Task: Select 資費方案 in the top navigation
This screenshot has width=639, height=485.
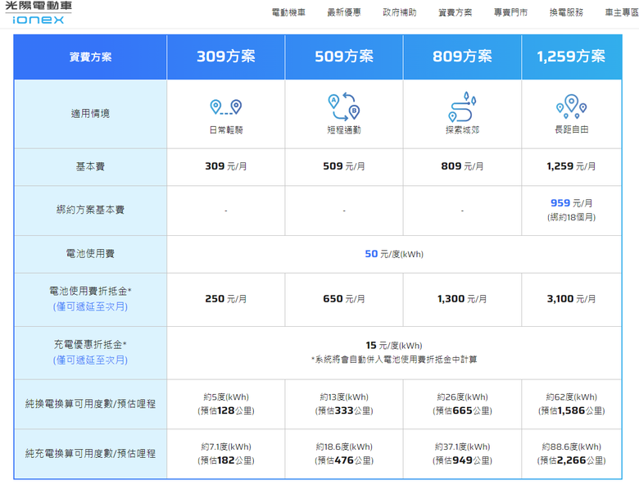Action: tap(455, 12)
